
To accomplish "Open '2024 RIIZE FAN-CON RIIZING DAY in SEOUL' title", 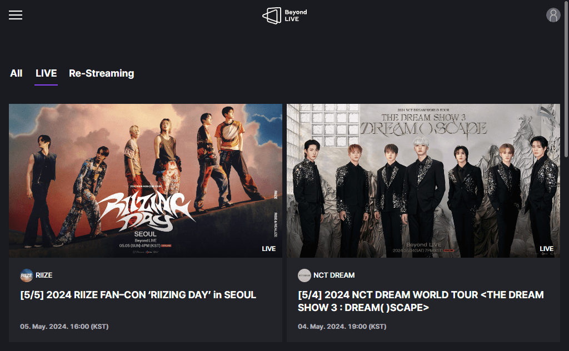I will tap(138, 295).
